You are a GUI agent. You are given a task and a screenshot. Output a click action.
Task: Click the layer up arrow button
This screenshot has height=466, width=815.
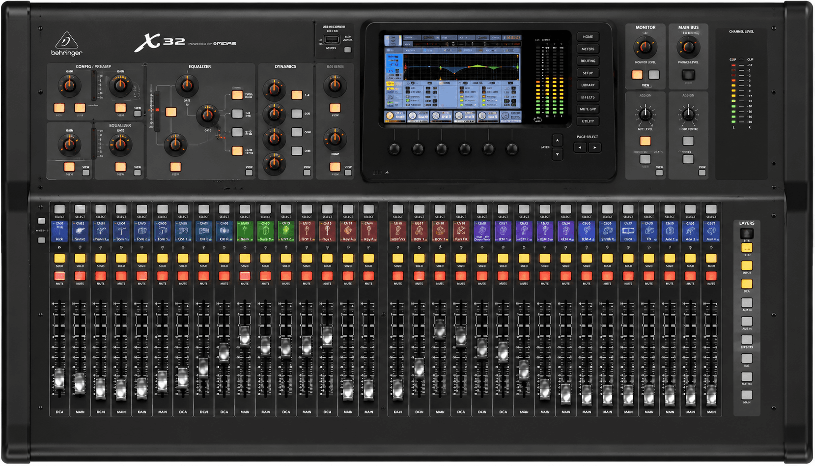click(x=557, y=140)
